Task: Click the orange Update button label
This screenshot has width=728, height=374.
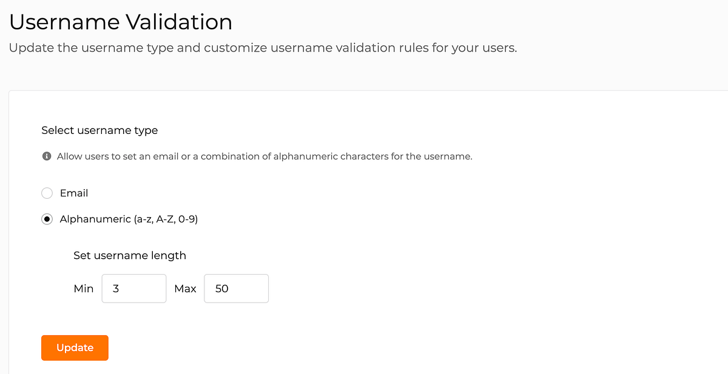Action: pyautogui.click(x=75, y=347)
